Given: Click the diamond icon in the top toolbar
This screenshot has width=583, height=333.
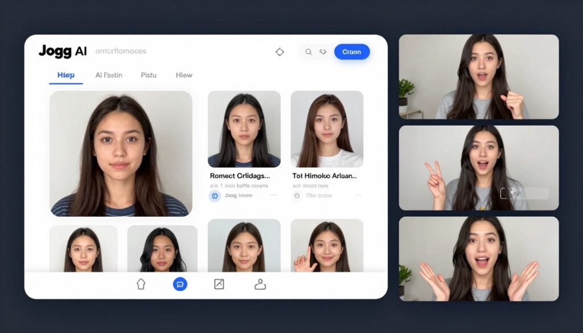Looking at the screenshot, I should pyautogui.click(x=280, y=51).
